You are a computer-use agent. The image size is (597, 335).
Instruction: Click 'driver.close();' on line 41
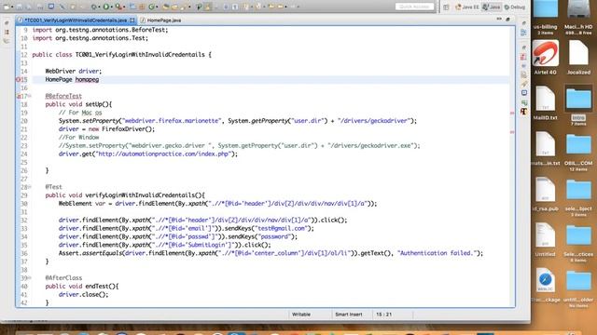pos(83,295)
